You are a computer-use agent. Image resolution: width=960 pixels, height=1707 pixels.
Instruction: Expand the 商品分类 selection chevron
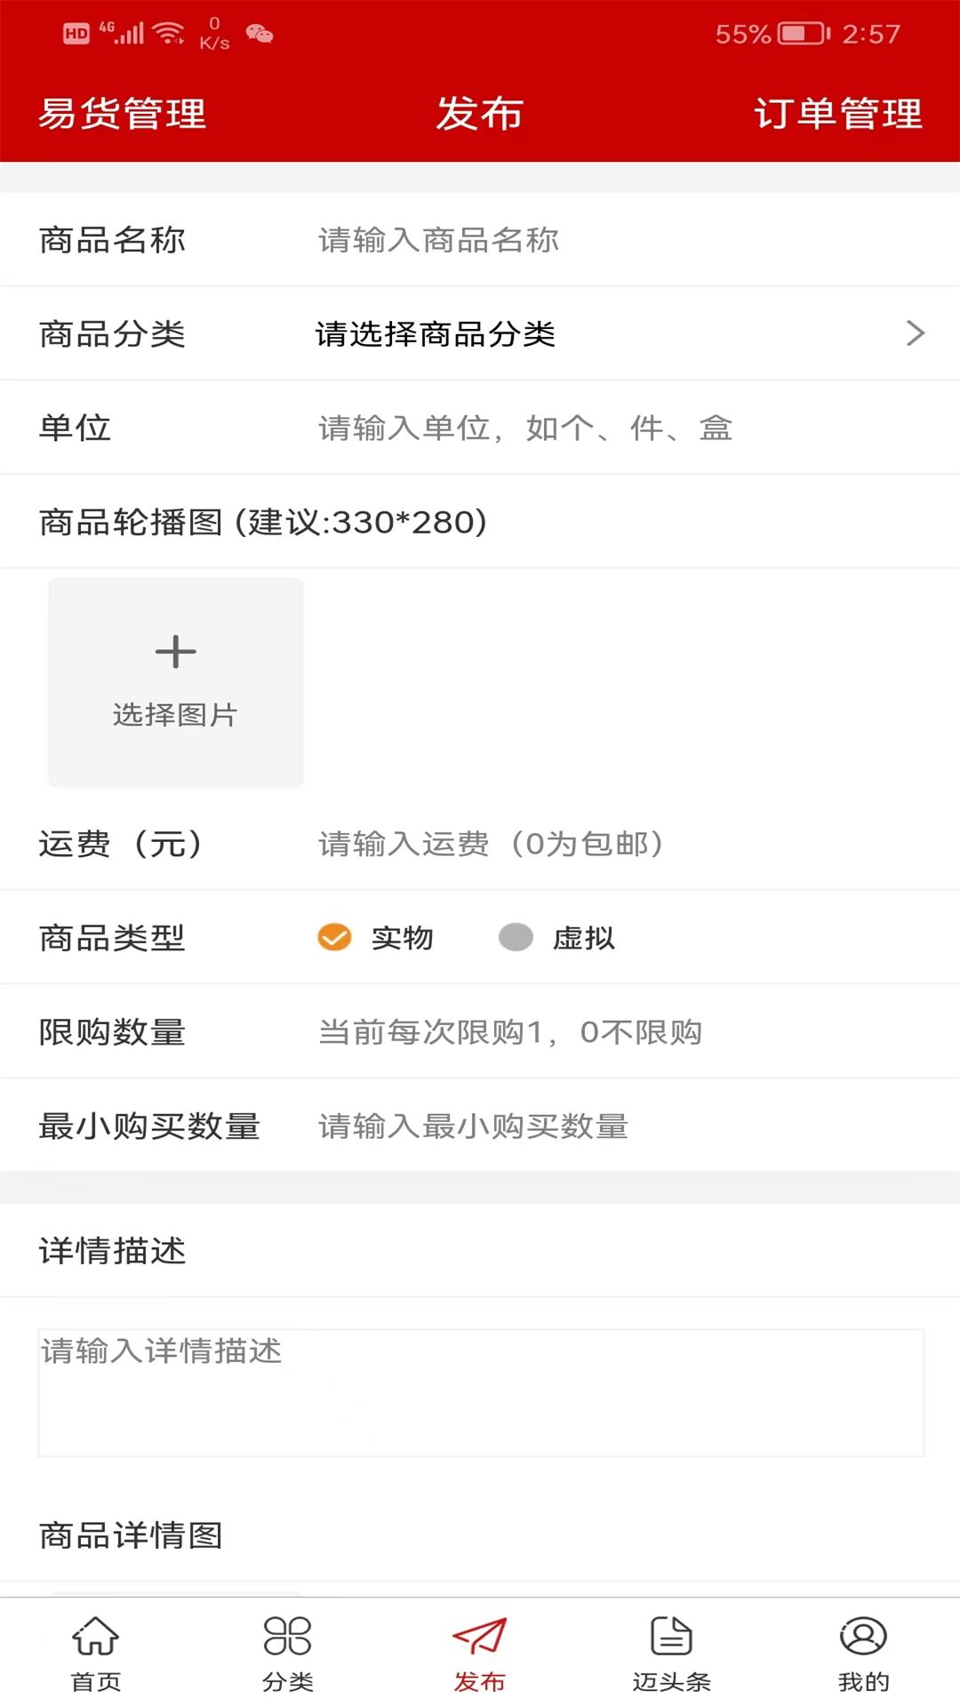916,333
